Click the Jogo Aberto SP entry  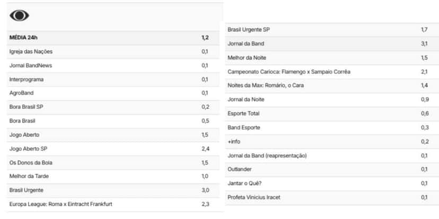(x=113, y=149)
